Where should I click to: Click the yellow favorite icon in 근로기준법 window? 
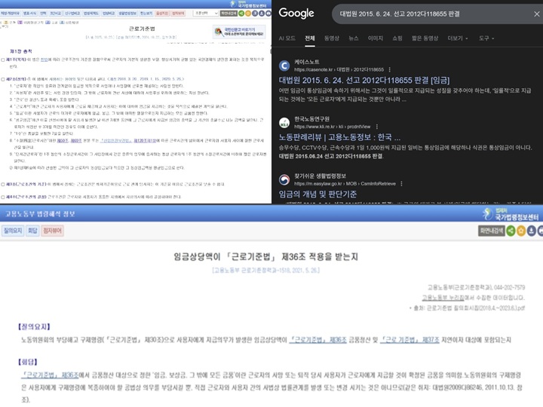click(x=248, y=13)
